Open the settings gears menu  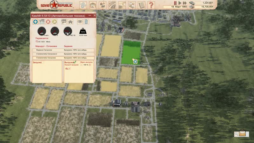83,5
